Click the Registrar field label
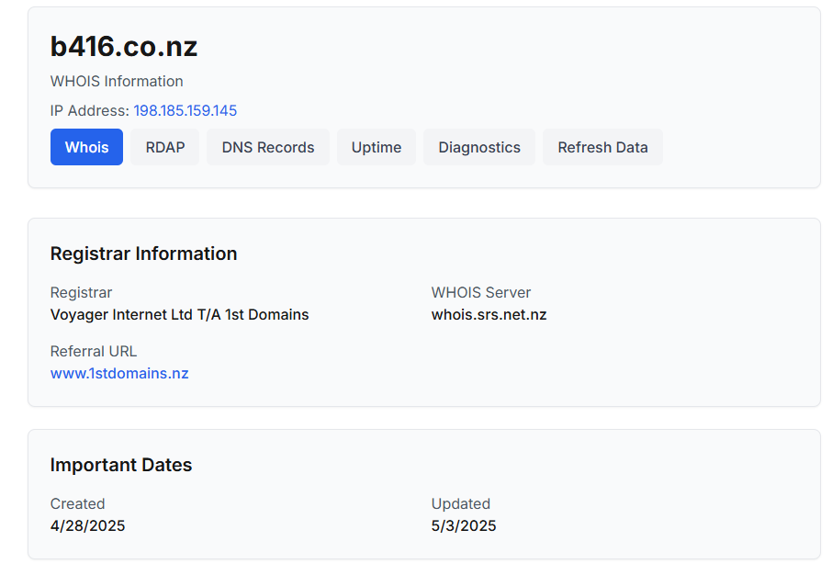The height and width of the screenshot is (564, 832). tap(81, 292)
